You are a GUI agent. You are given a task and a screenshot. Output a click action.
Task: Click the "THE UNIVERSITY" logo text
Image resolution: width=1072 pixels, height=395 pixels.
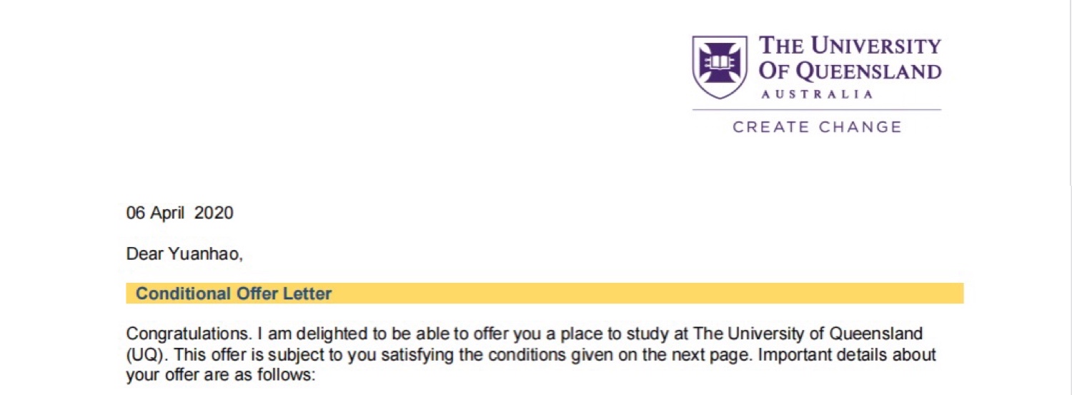click(850, 46)
